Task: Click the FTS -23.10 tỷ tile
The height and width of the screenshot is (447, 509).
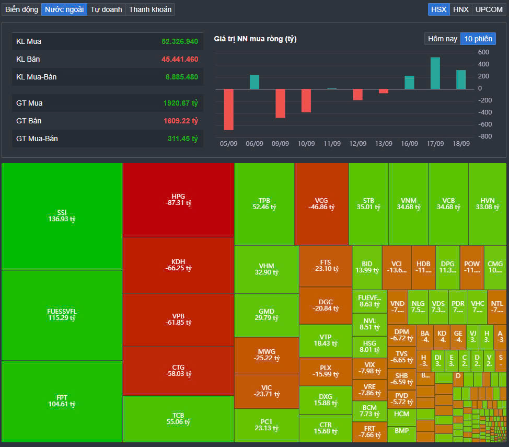Action: pyautogui.click(x=326, y=266)
